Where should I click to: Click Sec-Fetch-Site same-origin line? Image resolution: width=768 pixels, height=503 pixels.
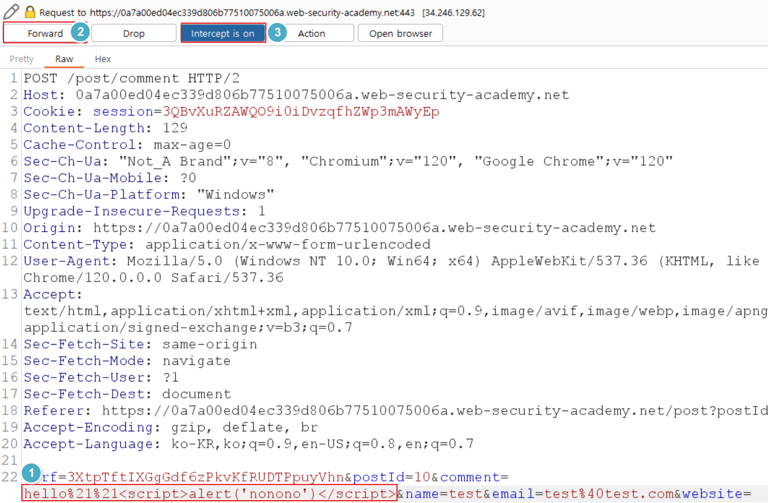140,345
